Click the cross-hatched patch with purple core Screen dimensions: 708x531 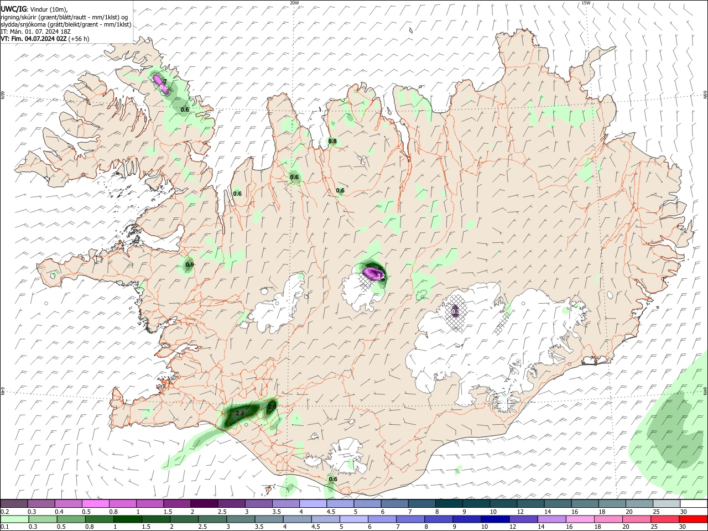click(x=455, y=313)
